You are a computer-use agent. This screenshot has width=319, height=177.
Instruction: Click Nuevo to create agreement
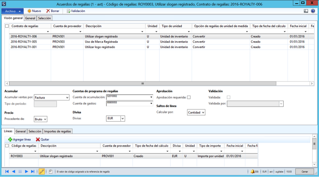(34, 11)
